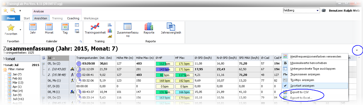Open the options dropdown arrow right of Zusammenfassung heading

357,50
